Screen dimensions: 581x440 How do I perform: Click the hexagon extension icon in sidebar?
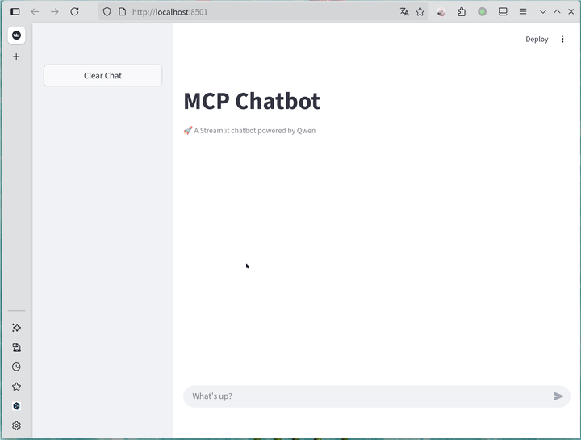pos(16,406)
